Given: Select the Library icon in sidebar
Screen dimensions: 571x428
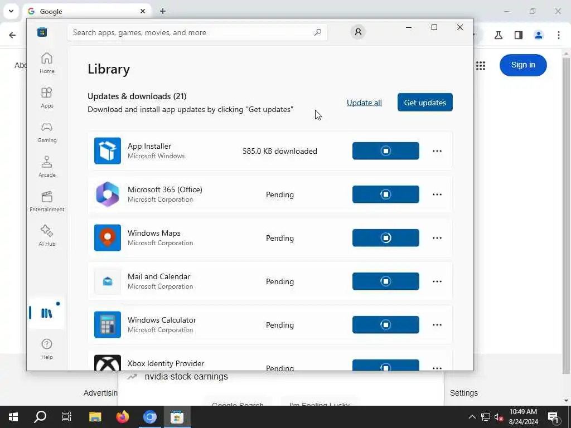Looking at the screenshot, I should (47, 313).
